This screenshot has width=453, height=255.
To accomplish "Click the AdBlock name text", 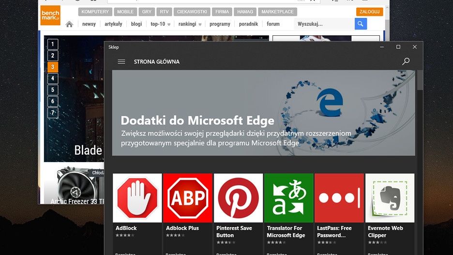I will [126, 228].
